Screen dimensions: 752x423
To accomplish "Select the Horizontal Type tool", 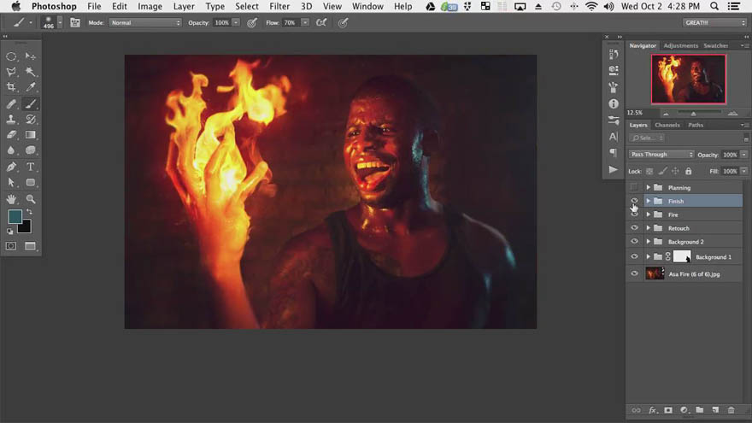I will coord(30,167).
